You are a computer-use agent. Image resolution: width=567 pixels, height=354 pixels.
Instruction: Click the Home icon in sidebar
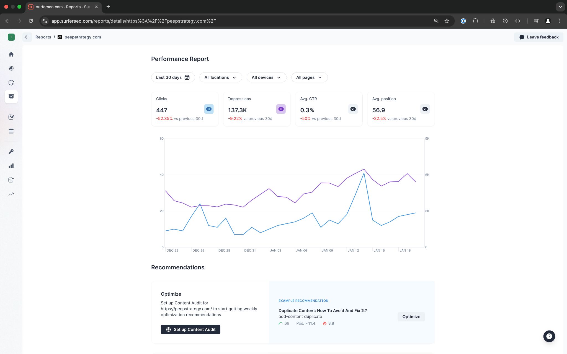point(11,54)
